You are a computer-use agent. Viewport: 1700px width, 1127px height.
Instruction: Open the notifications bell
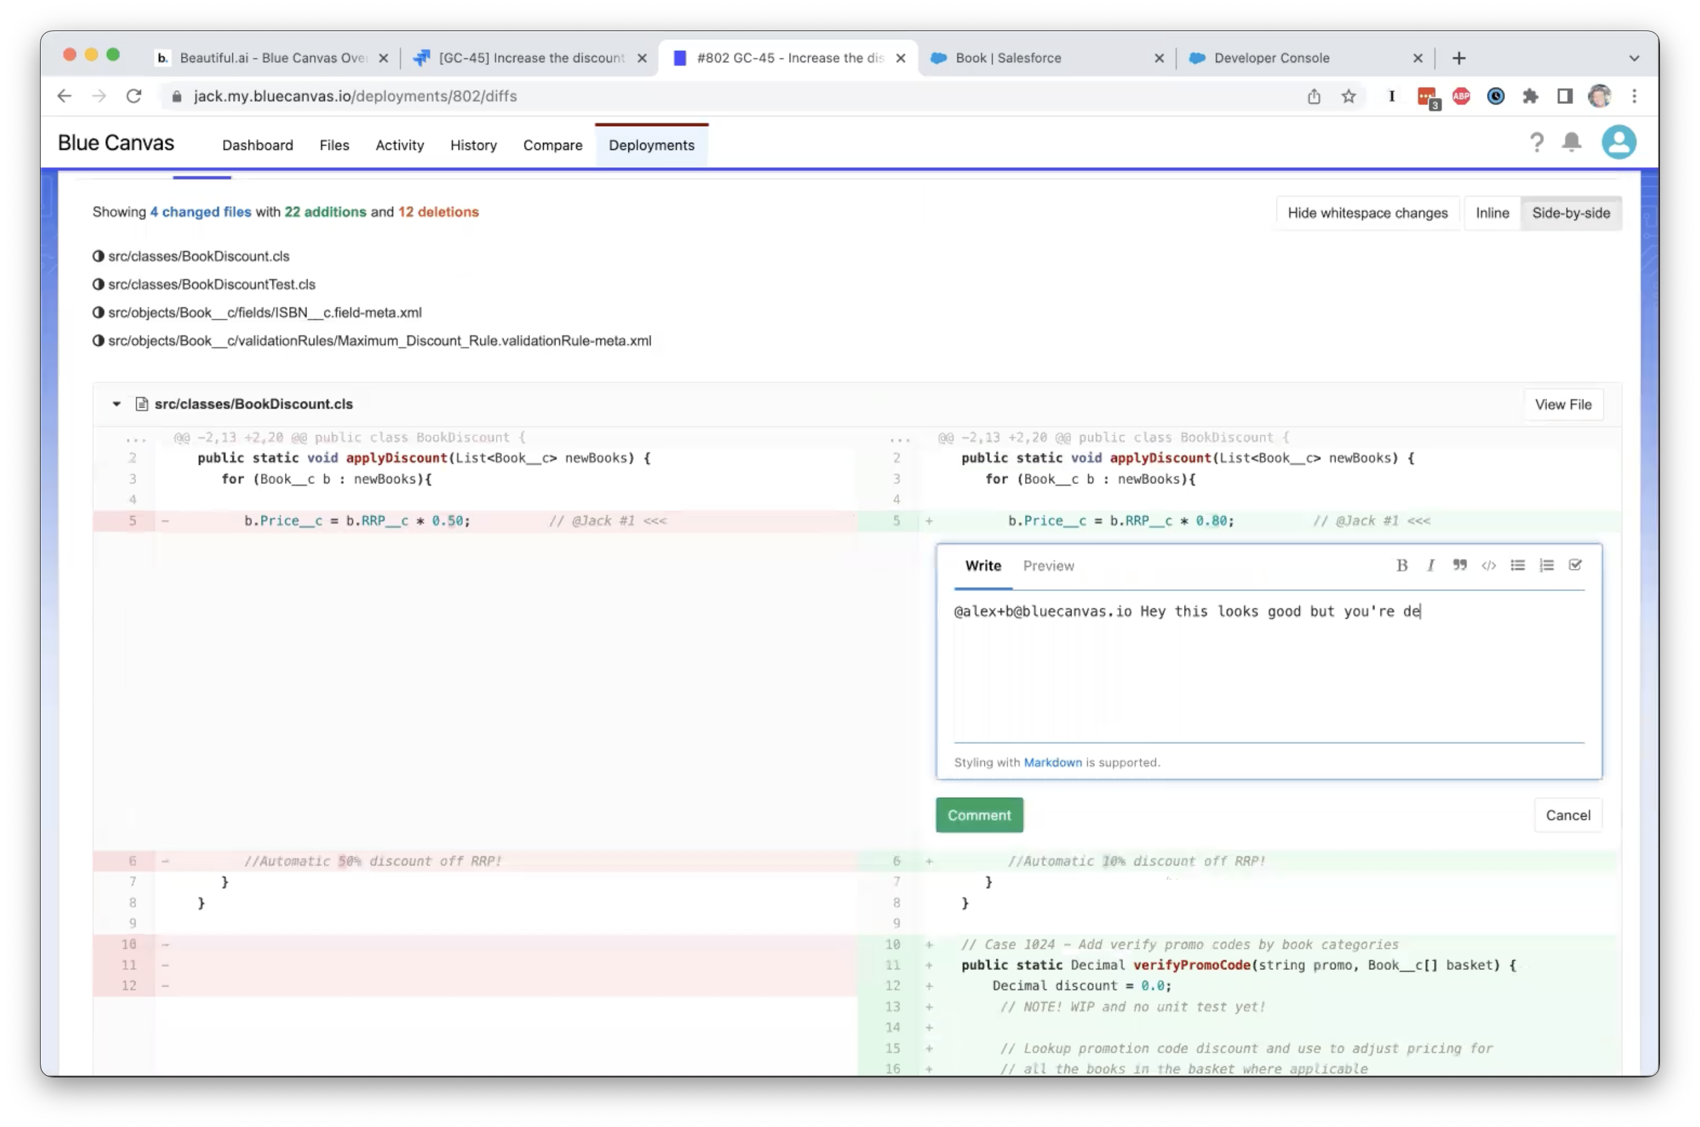point(1572,142)
